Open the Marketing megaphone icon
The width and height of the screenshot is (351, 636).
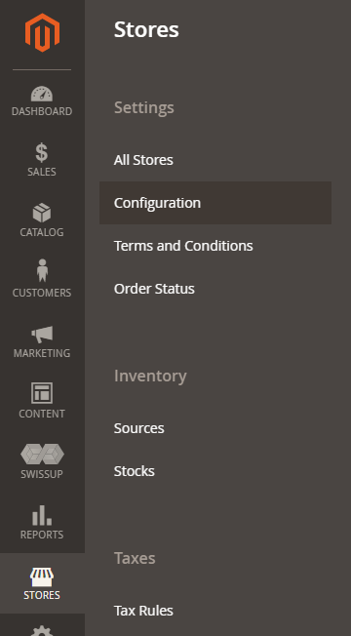(x=42, y=335)
